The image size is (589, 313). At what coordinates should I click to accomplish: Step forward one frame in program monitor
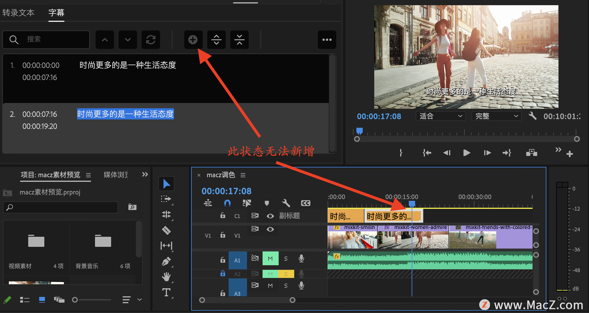click(487, 153)
